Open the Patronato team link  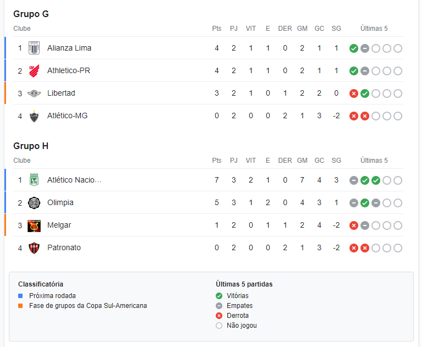(x=64, y=247)
